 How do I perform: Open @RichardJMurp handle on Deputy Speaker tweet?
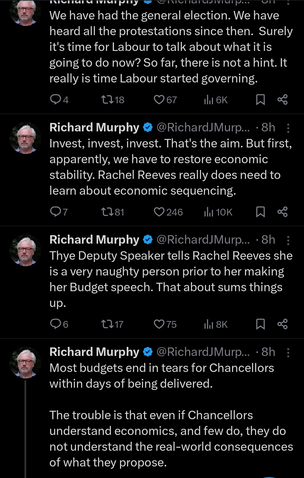pyautogui.click(x=203, y=240)
